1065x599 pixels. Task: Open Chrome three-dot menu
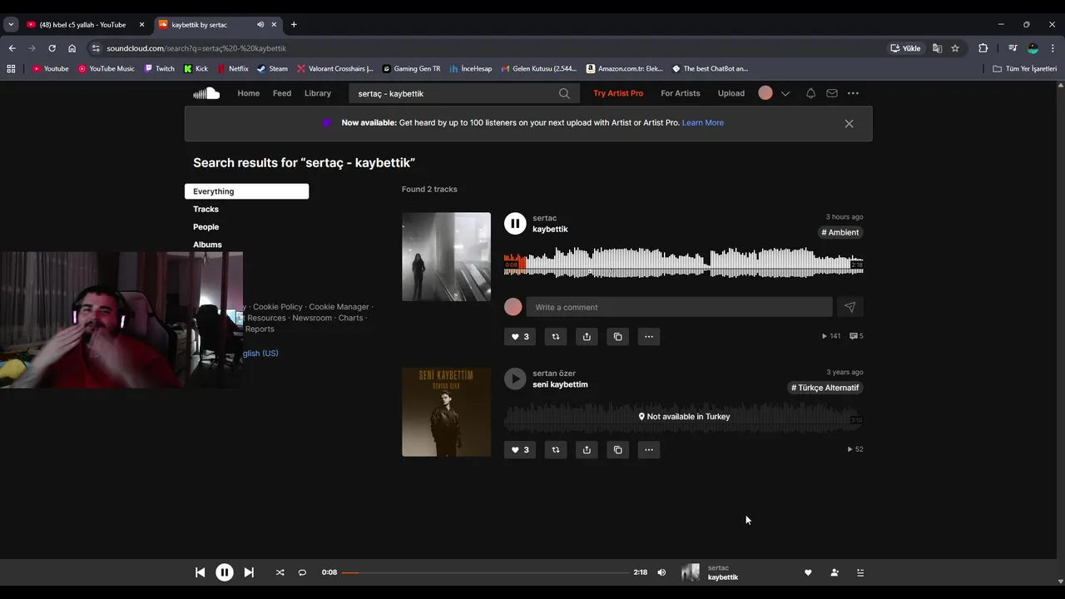(x=1053, y=48)
